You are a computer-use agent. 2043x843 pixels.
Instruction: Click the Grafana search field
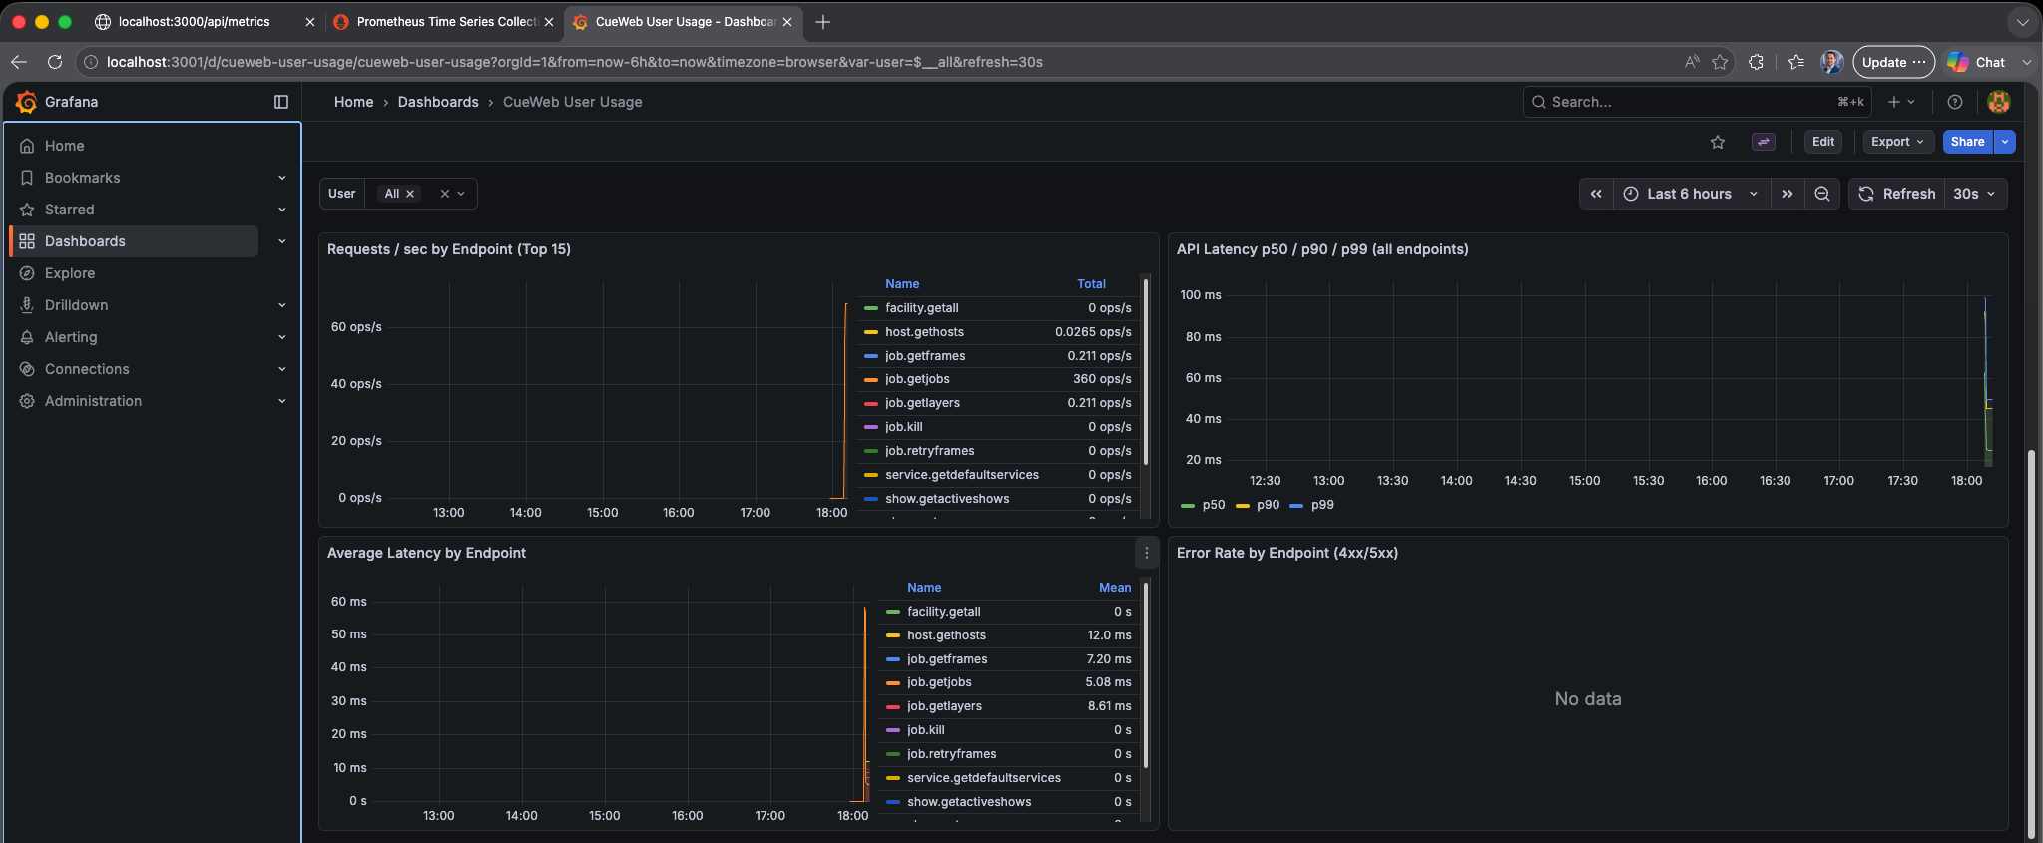coord(1697,102)
